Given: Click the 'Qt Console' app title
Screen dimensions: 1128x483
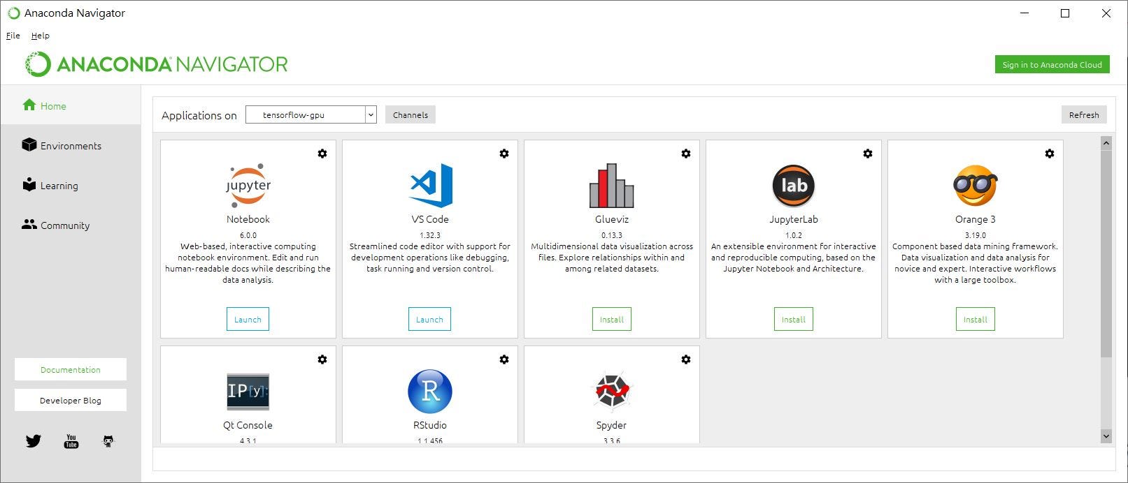Looking at the screenshot, I should (x=248, y=425).
